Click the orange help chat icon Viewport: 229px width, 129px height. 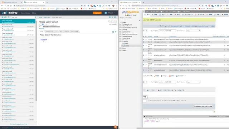click(115, 127)
